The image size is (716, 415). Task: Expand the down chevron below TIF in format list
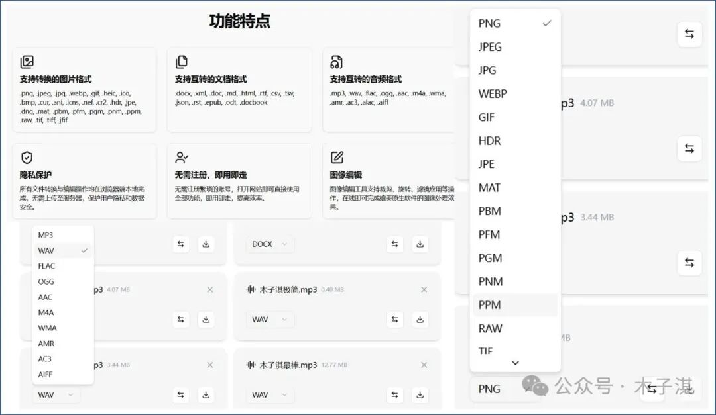click(515, 363)
